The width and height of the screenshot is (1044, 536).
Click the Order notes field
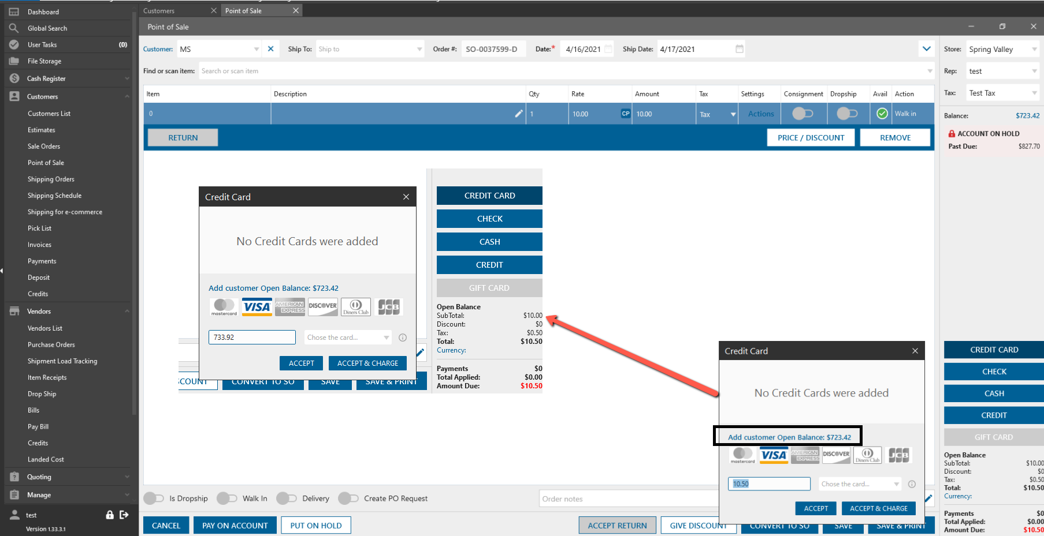pyautogui.click(x=629, y=498)
